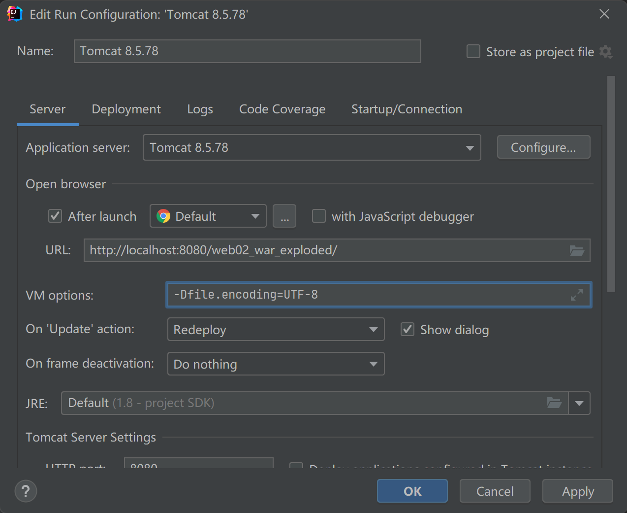627x513 pixels.
Task: Expand the VM options field editor
Action: pos(577,295)
